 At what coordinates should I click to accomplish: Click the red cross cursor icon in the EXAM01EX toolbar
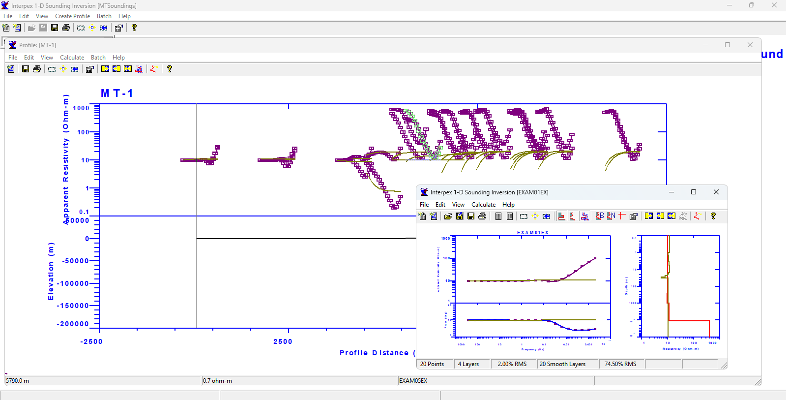622,216
